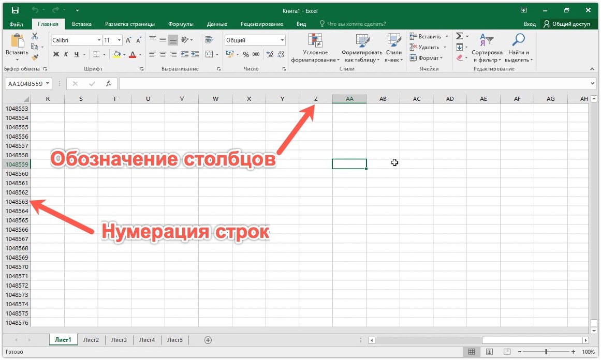This screenshot has height=360, width=601.
Task: Switch to the Вид tab
Action: tap(301, 24)
